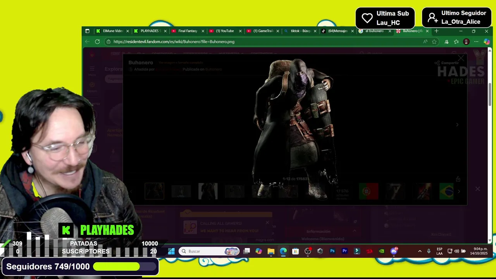The width and height of the screenshot is (496, 279).
Task: Open Microsoft Edge on taskbar
Action: point(283,251)
